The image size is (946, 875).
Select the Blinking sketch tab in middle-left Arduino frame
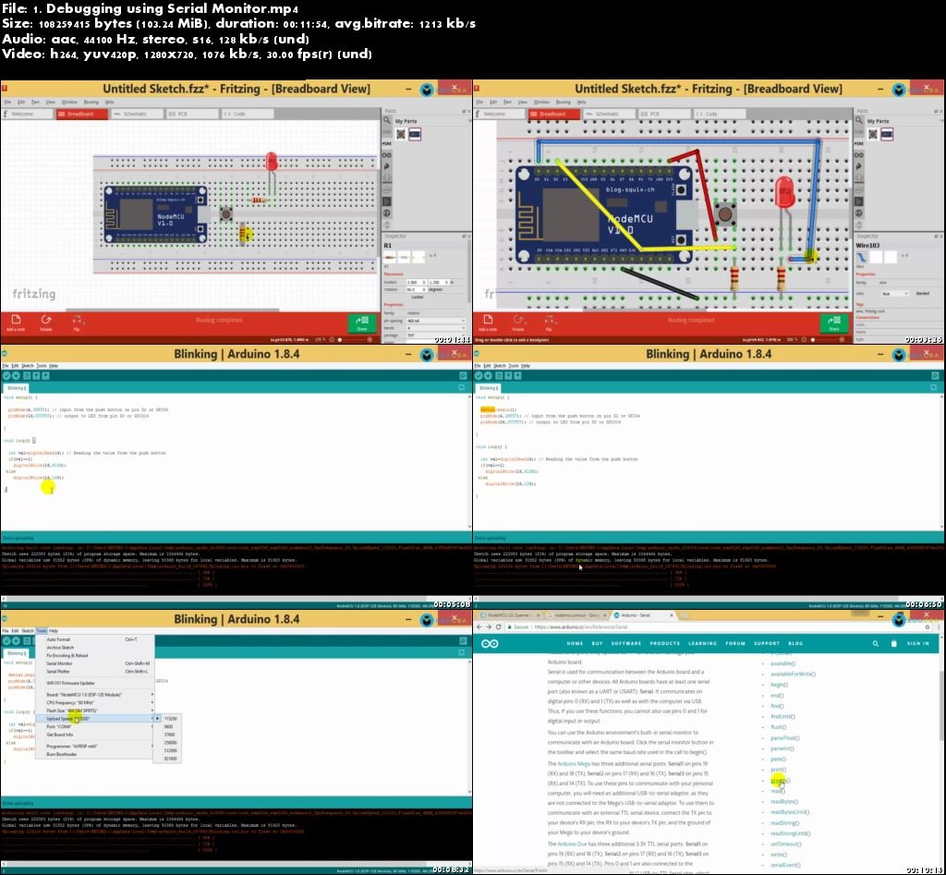point(16,388)
